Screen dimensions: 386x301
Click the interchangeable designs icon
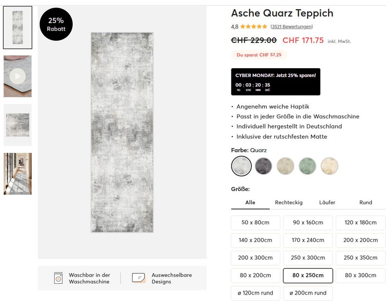[x=139, y=278]
